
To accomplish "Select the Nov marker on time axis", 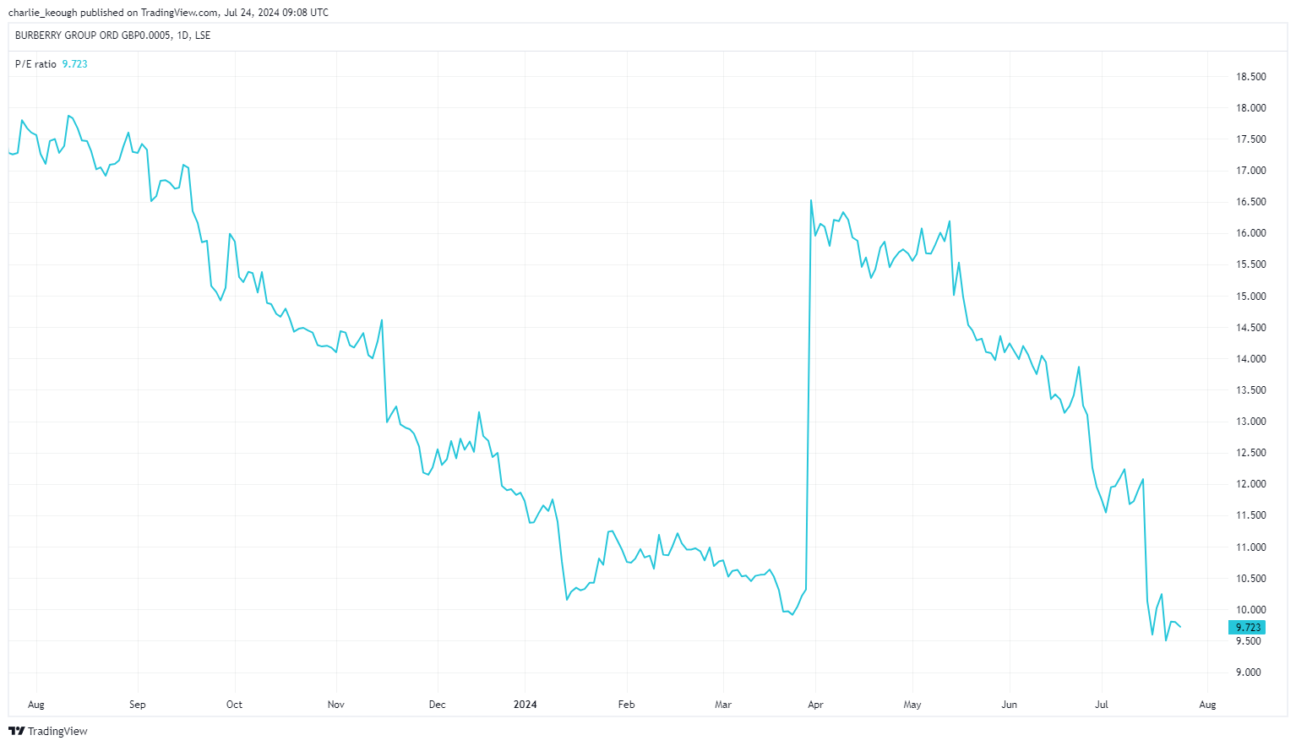I will coord(336,705).
